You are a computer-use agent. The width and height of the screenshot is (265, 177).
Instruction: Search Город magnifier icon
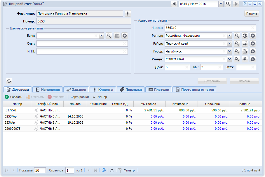click(237, 51)
